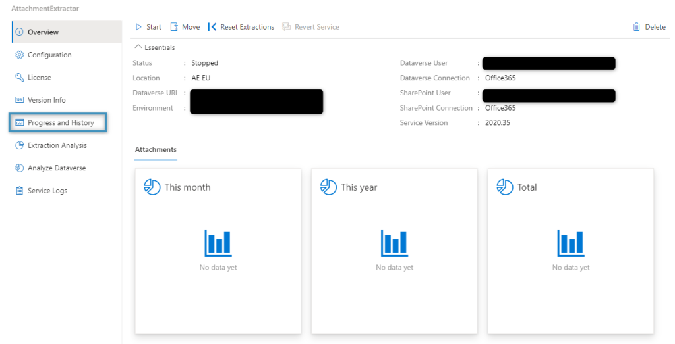Click the pie icon beside This year
Image resolution: width=675 pixels, height=344 pixels.
(x=328, y=187)
